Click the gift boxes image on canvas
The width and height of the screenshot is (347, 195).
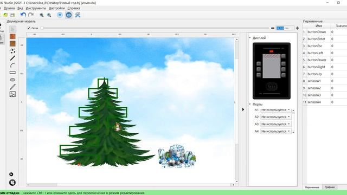click(x=177, y=156)
